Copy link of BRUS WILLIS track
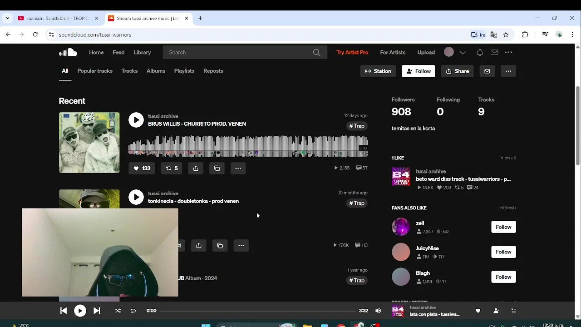This screenshot has height=327, width=581. pos(217,168)
